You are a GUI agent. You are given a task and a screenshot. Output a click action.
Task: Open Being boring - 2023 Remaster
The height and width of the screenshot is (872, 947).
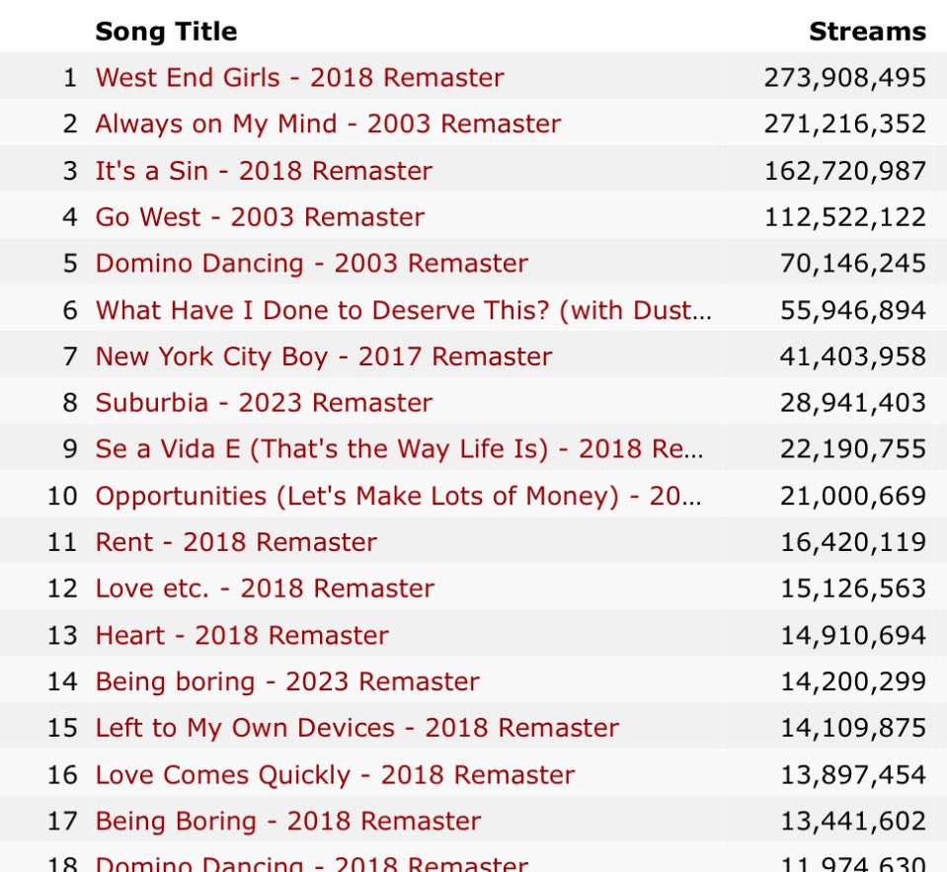click(x=287, y=681)
